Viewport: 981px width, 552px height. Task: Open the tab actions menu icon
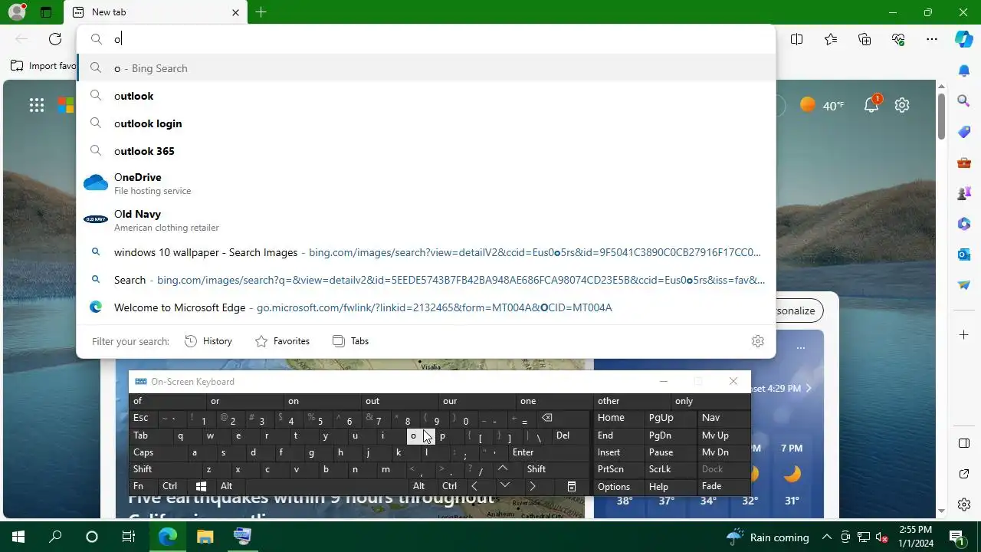pyautogui.click(x=46, y=12)
